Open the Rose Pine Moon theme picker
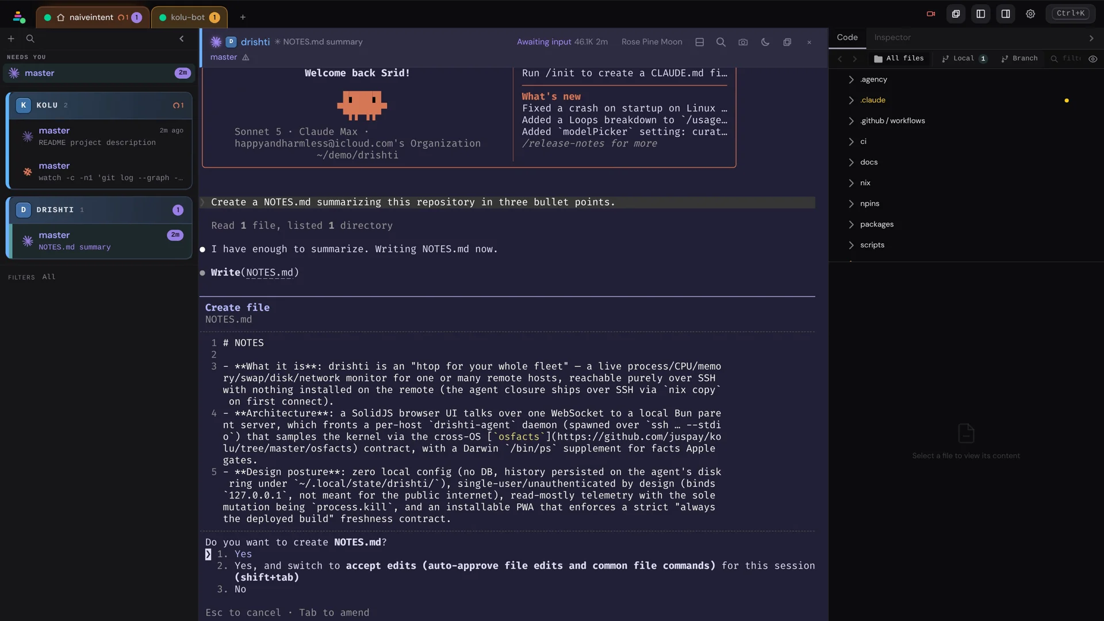The width and height of the screenshot is (1104, 621). (x=651, y=42)
